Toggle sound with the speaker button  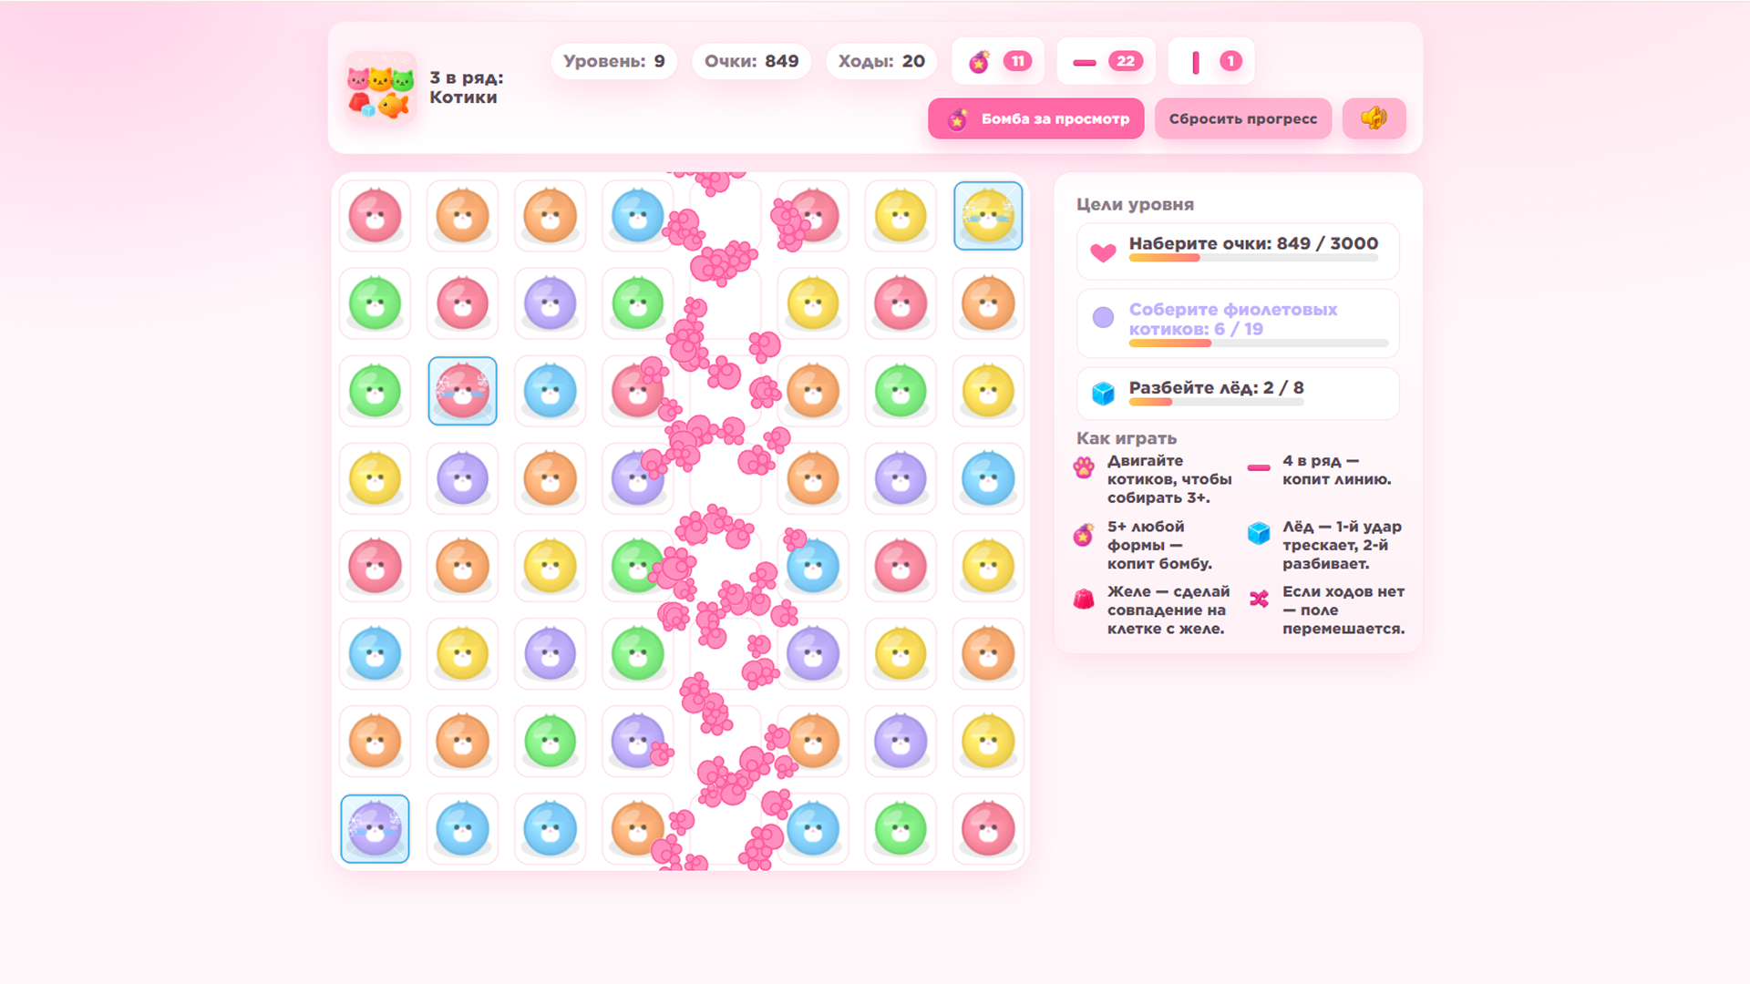[x=1374, y=118]
